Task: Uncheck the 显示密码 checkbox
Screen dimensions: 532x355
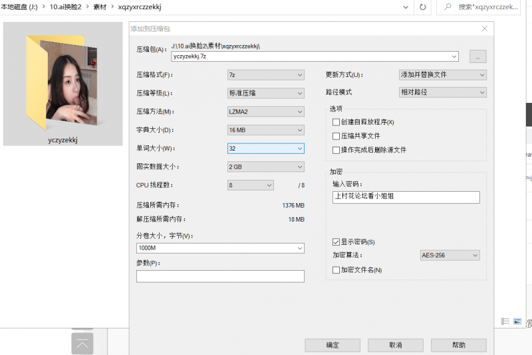Action: pos(336,242)
